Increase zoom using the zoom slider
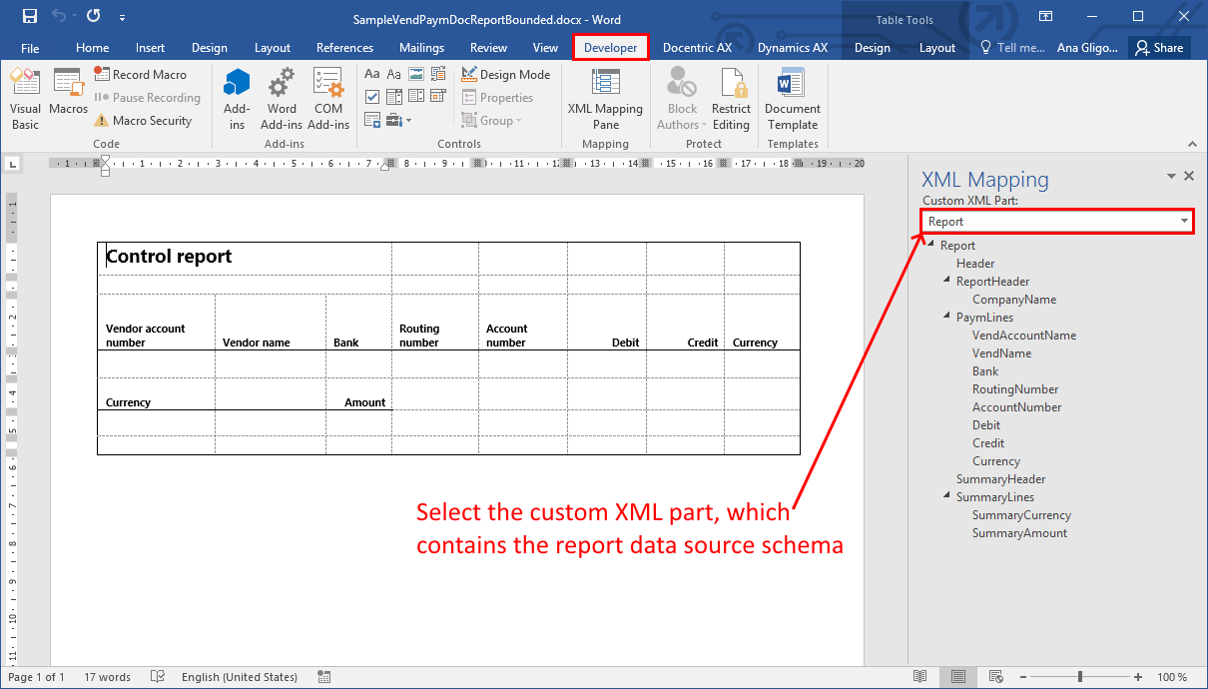This screenshot has height=689, width=1208. pyautogui.click(x=1137, y=676)
